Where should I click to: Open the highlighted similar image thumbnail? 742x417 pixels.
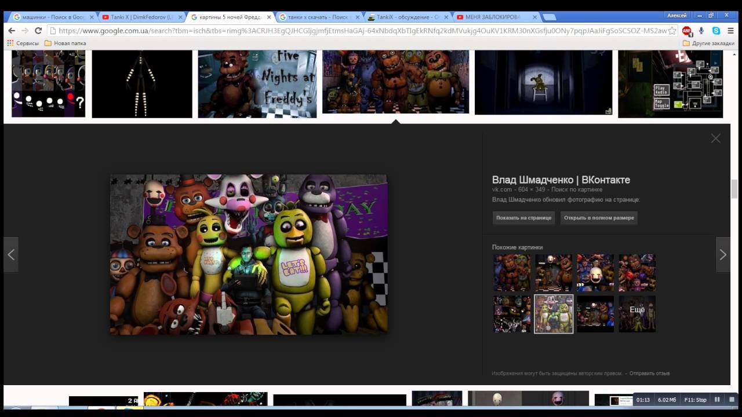click(554, 314)
